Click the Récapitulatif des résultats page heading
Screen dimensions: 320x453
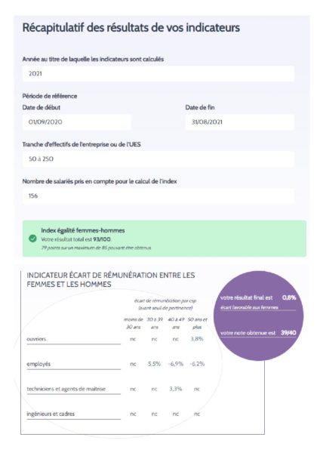(x=131, y=28)
